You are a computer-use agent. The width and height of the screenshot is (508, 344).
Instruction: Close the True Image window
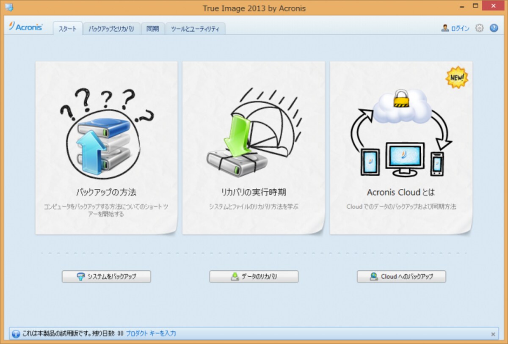493,6
